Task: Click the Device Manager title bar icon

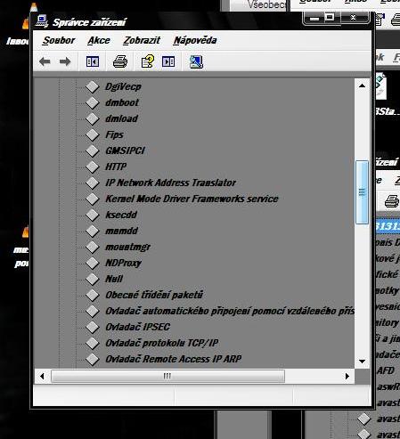Action: [x=42, y=21]
